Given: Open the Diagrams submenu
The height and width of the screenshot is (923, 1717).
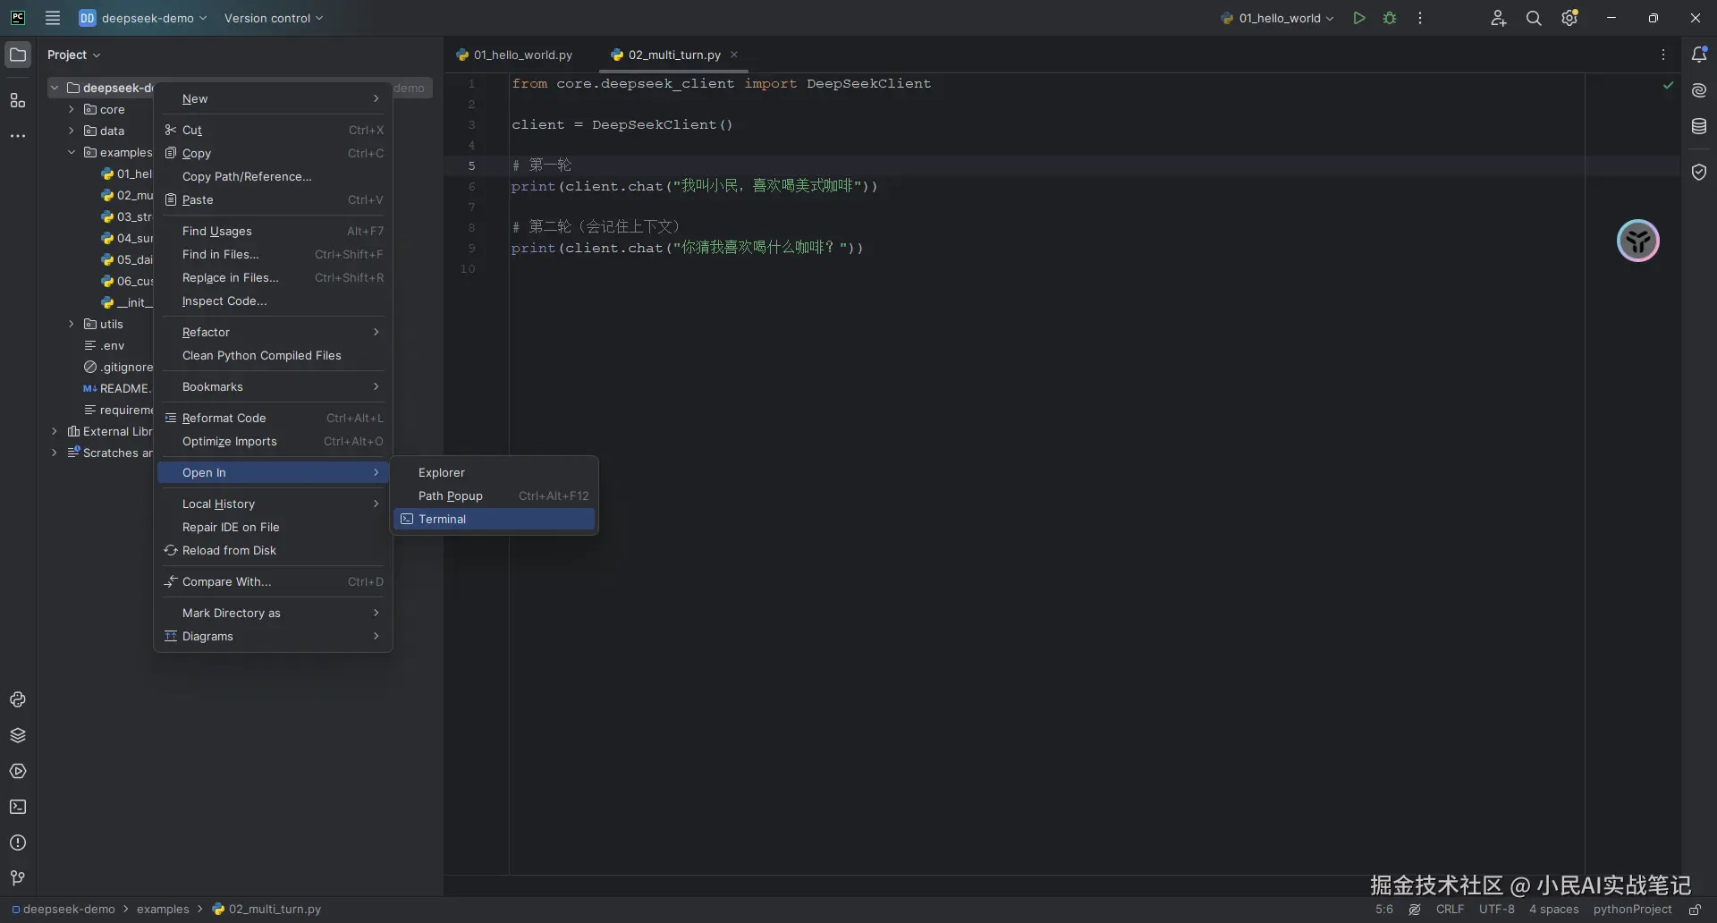Looking at the screenshot, I should coord(274,636).
